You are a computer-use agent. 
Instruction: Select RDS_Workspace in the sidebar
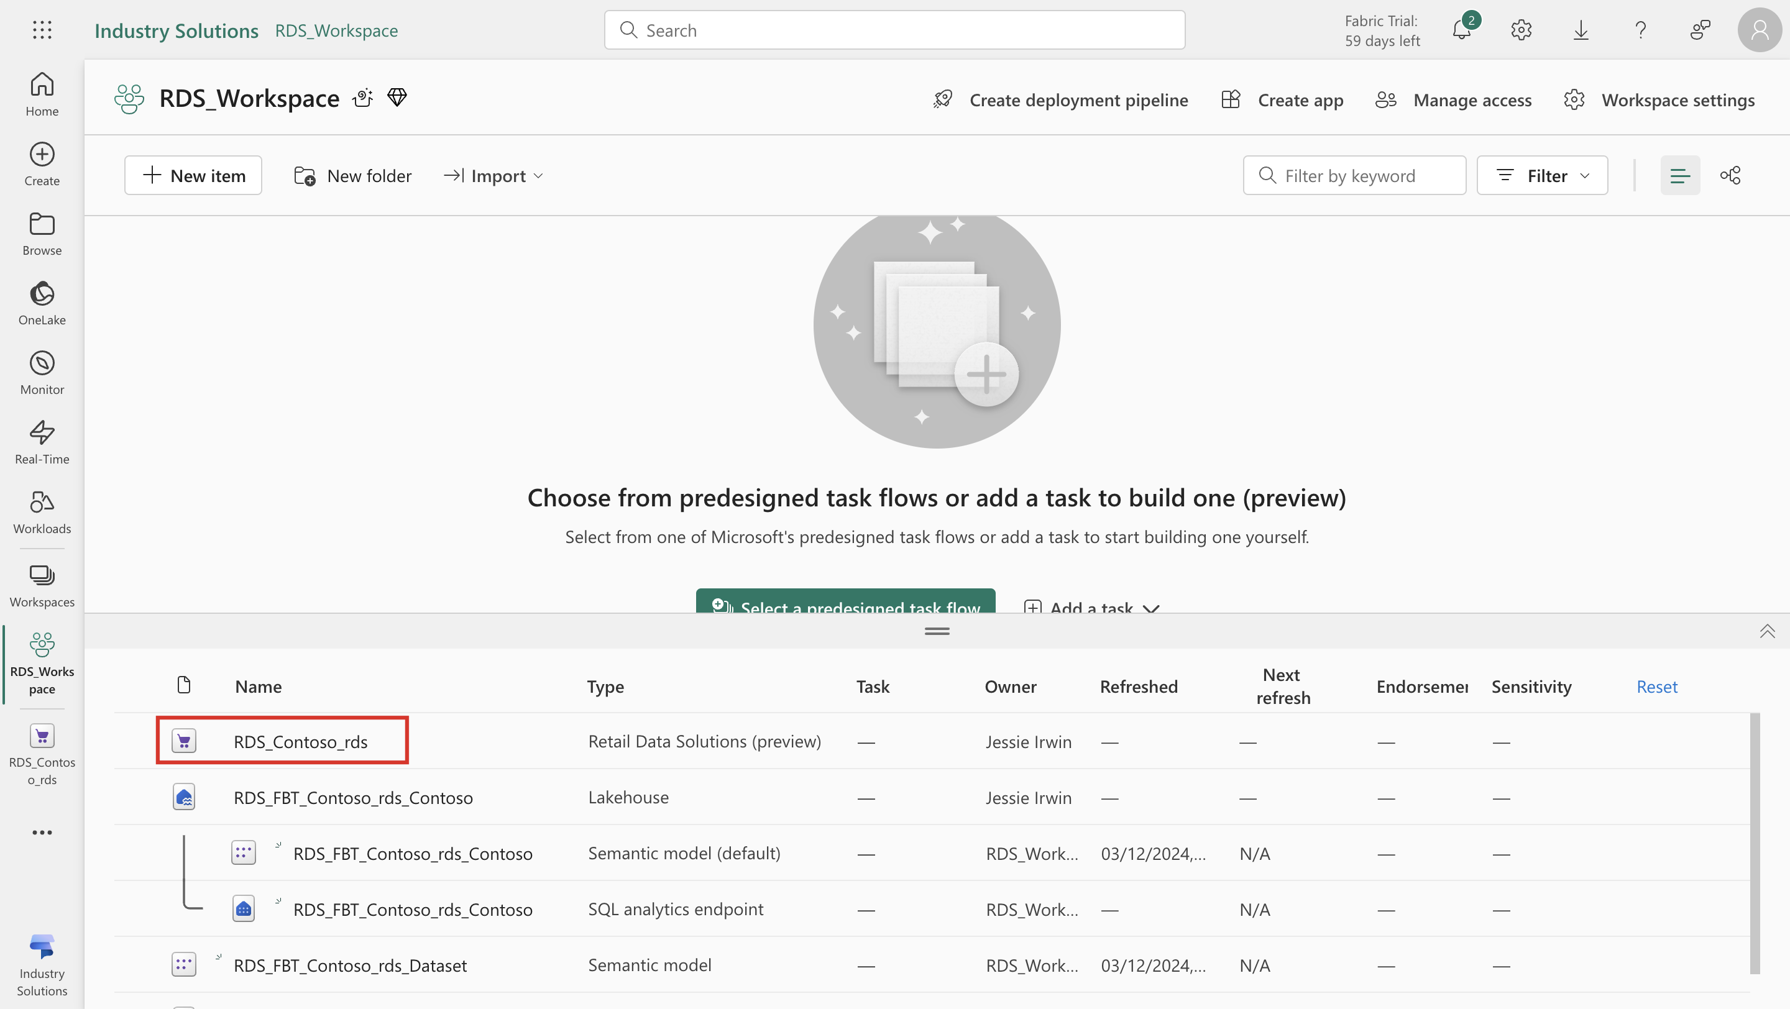pyautogui.click(x=42, y=663)
